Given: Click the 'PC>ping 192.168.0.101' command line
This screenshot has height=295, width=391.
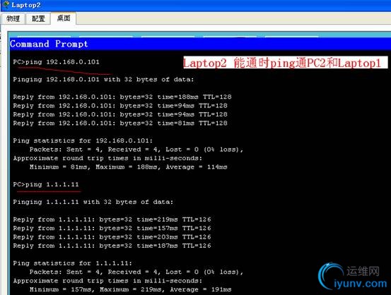Looking at the screenshot, I should (56, 61).
